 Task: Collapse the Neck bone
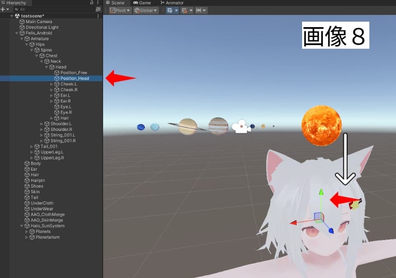point(42,61)
